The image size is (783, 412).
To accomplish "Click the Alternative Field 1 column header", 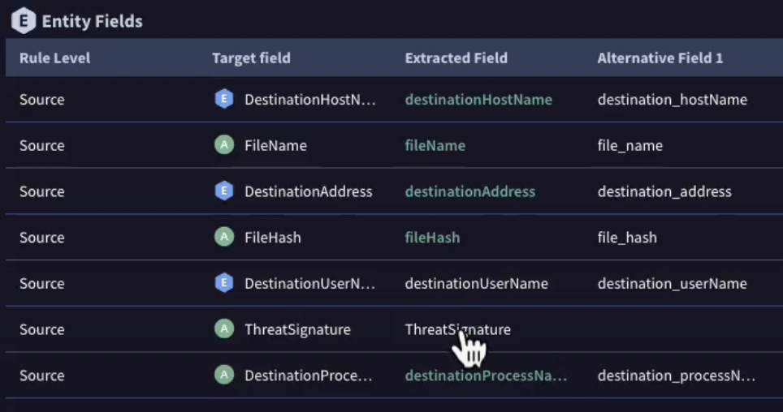I will (660, 58).
